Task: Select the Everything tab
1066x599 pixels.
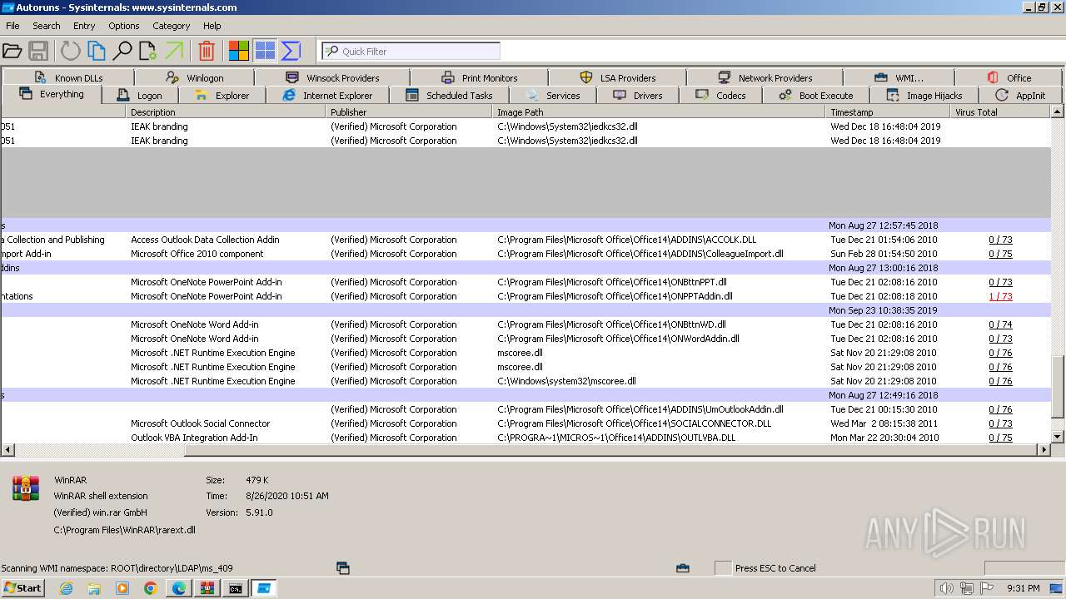Action: (52, 94)
